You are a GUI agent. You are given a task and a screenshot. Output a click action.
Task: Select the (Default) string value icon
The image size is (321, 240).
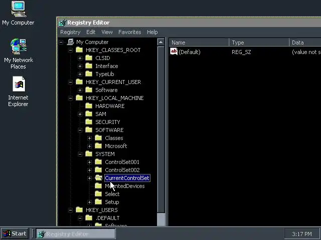(x=174, y=51)
